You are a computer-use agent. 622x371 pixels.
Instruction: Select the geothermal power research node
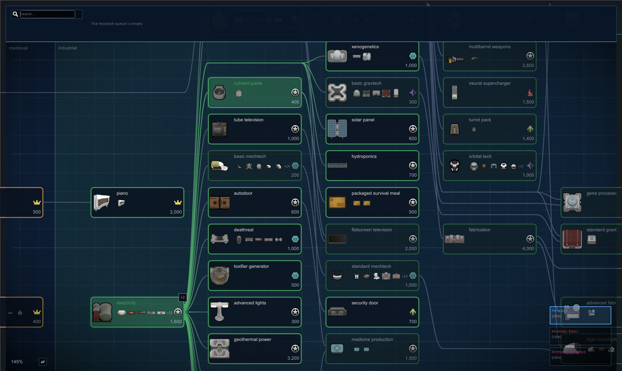point(255,349)
